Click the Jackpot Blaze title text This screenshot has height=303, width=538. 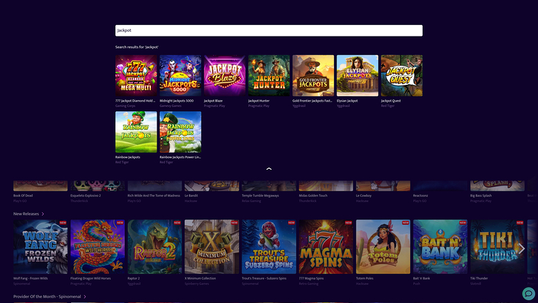213,101
